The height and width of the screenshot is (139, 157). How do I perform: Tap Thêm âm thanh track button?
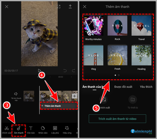pyautogui.click(x=59, y=106)
